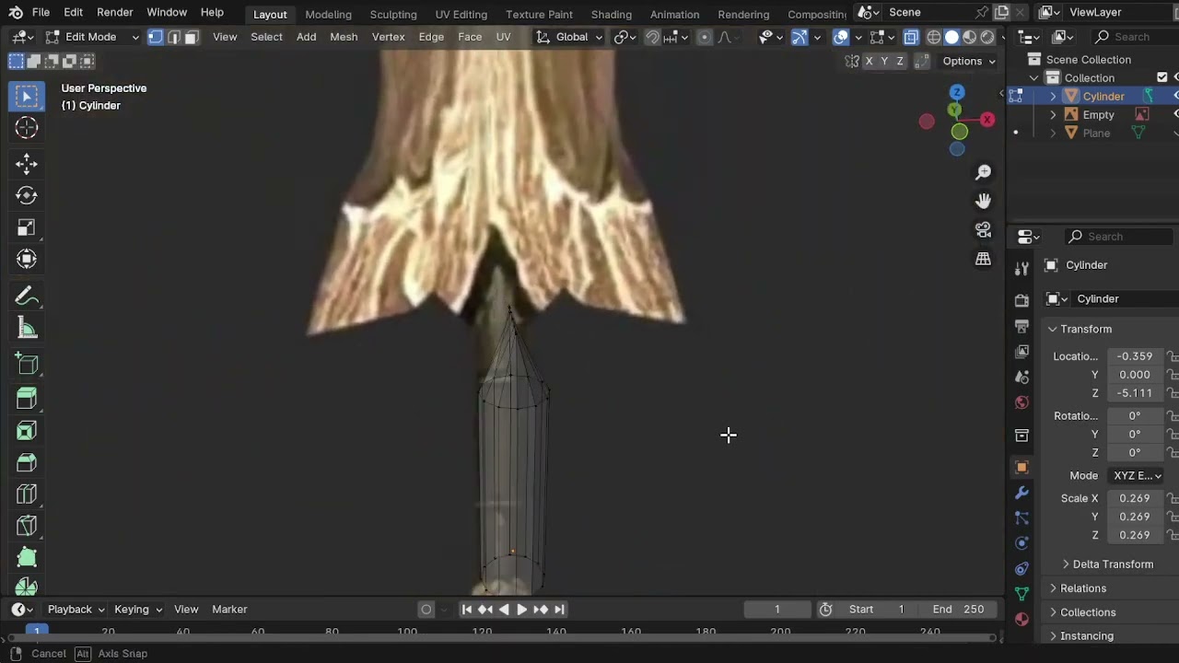Select the Extrude Region tool
The image size is (1179, 663).
pos(27,398)
